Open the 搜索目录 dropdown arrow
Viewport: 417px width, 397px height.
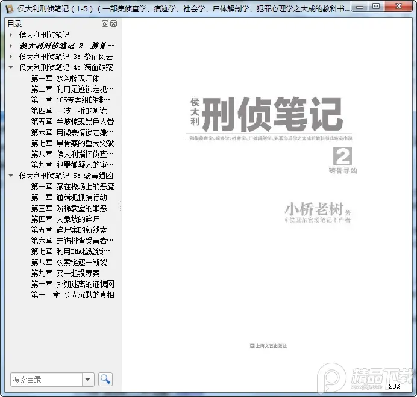(x=88, y=379)
